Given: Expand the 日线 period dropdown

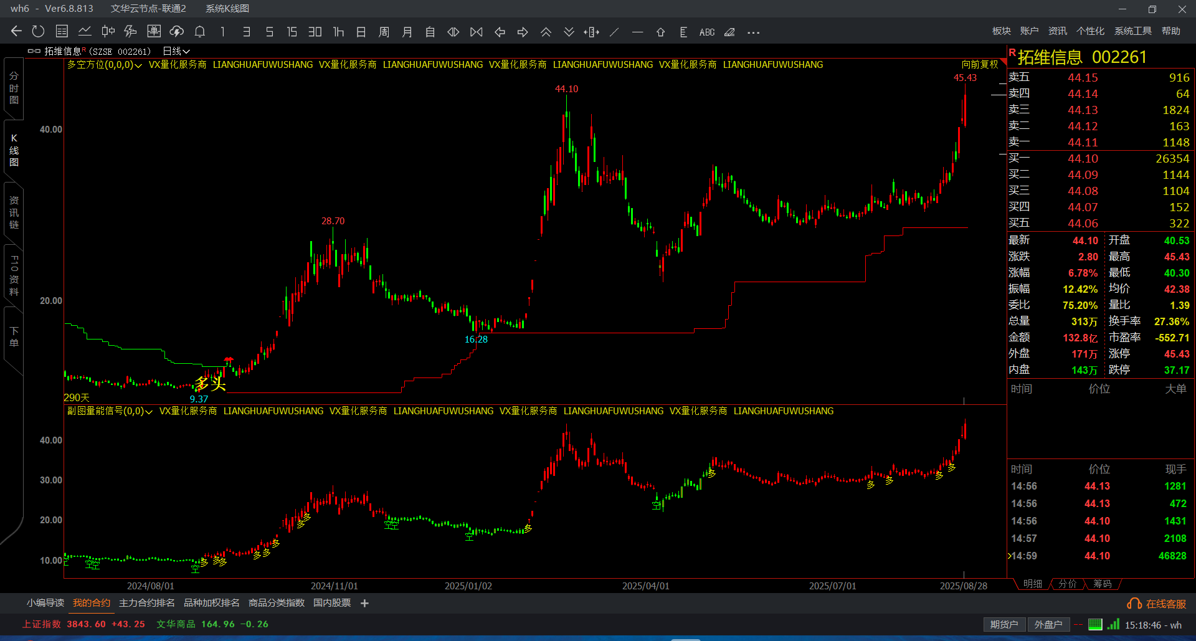Looking at the screenshot, I should click(x=176, y=51).
